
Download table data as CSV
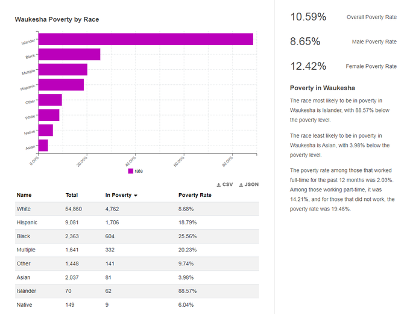225,185
